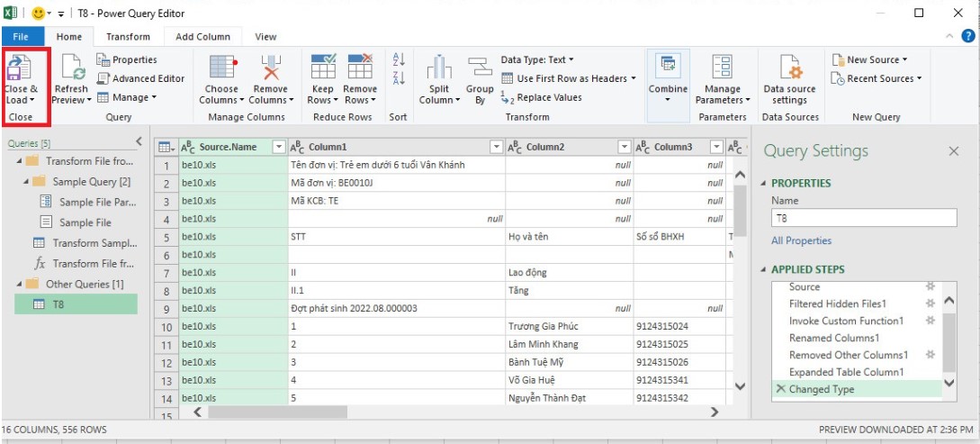The height and width of the screenshot is (444, 980).
Task: Click the gear next to Removed Other Columns1
Action: [930, 355]
